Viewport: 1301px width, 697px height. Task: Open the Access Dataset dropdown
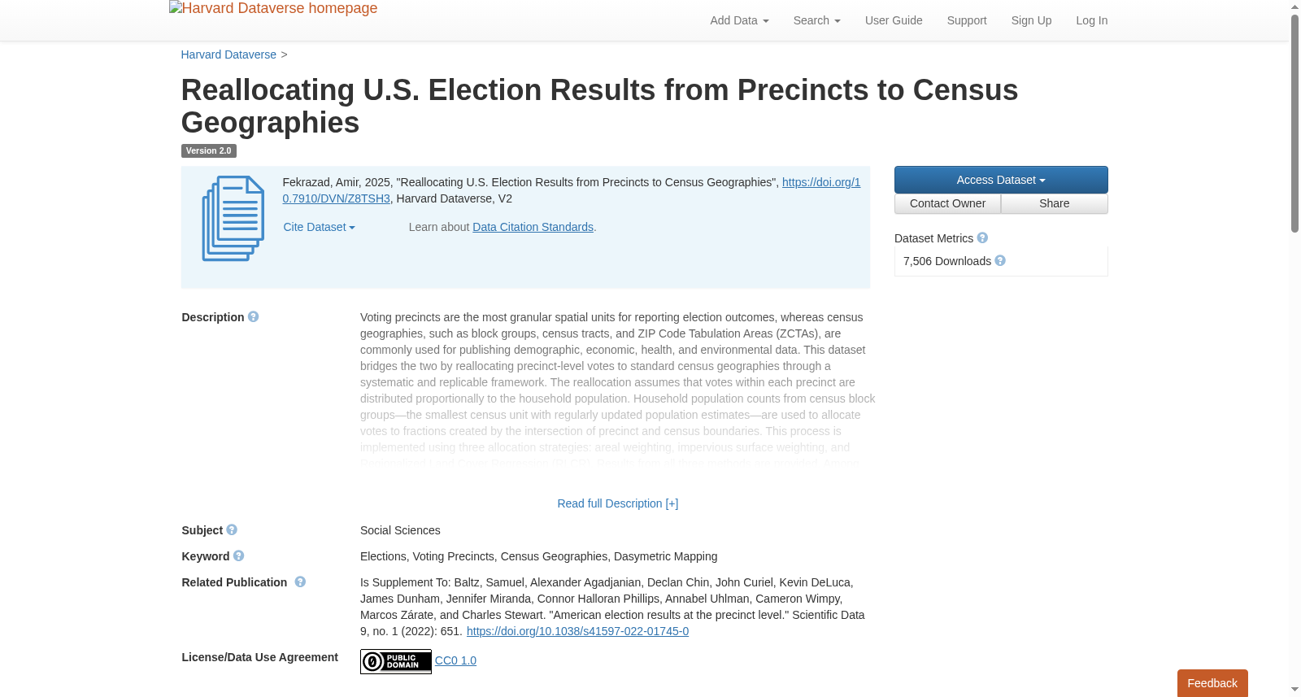[1001, 180]
